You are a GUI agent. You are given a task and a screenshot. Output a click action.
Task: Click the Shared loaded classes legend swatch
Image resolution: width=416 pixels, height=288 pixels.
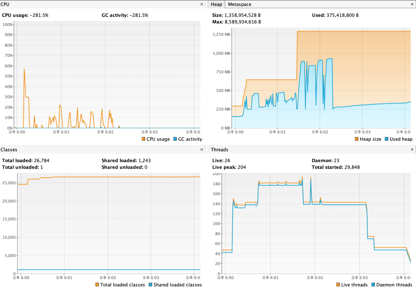[x=150, y=285]
